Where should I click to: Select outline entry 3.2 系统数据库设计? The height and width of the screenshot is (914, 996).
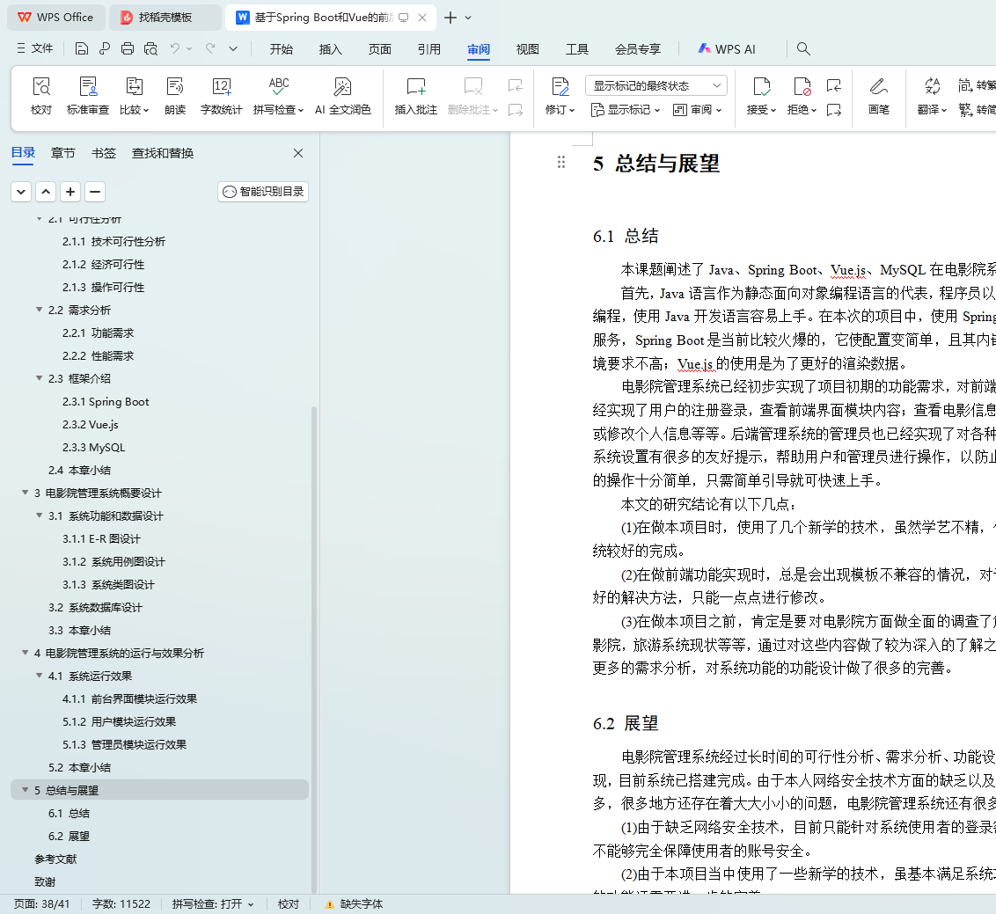(x=95, y=607)
